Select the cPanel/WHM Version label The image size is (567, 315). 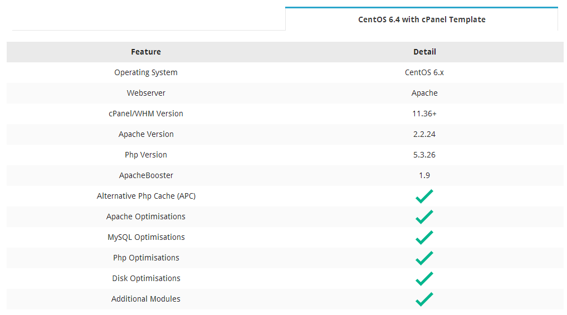(146, 114)
